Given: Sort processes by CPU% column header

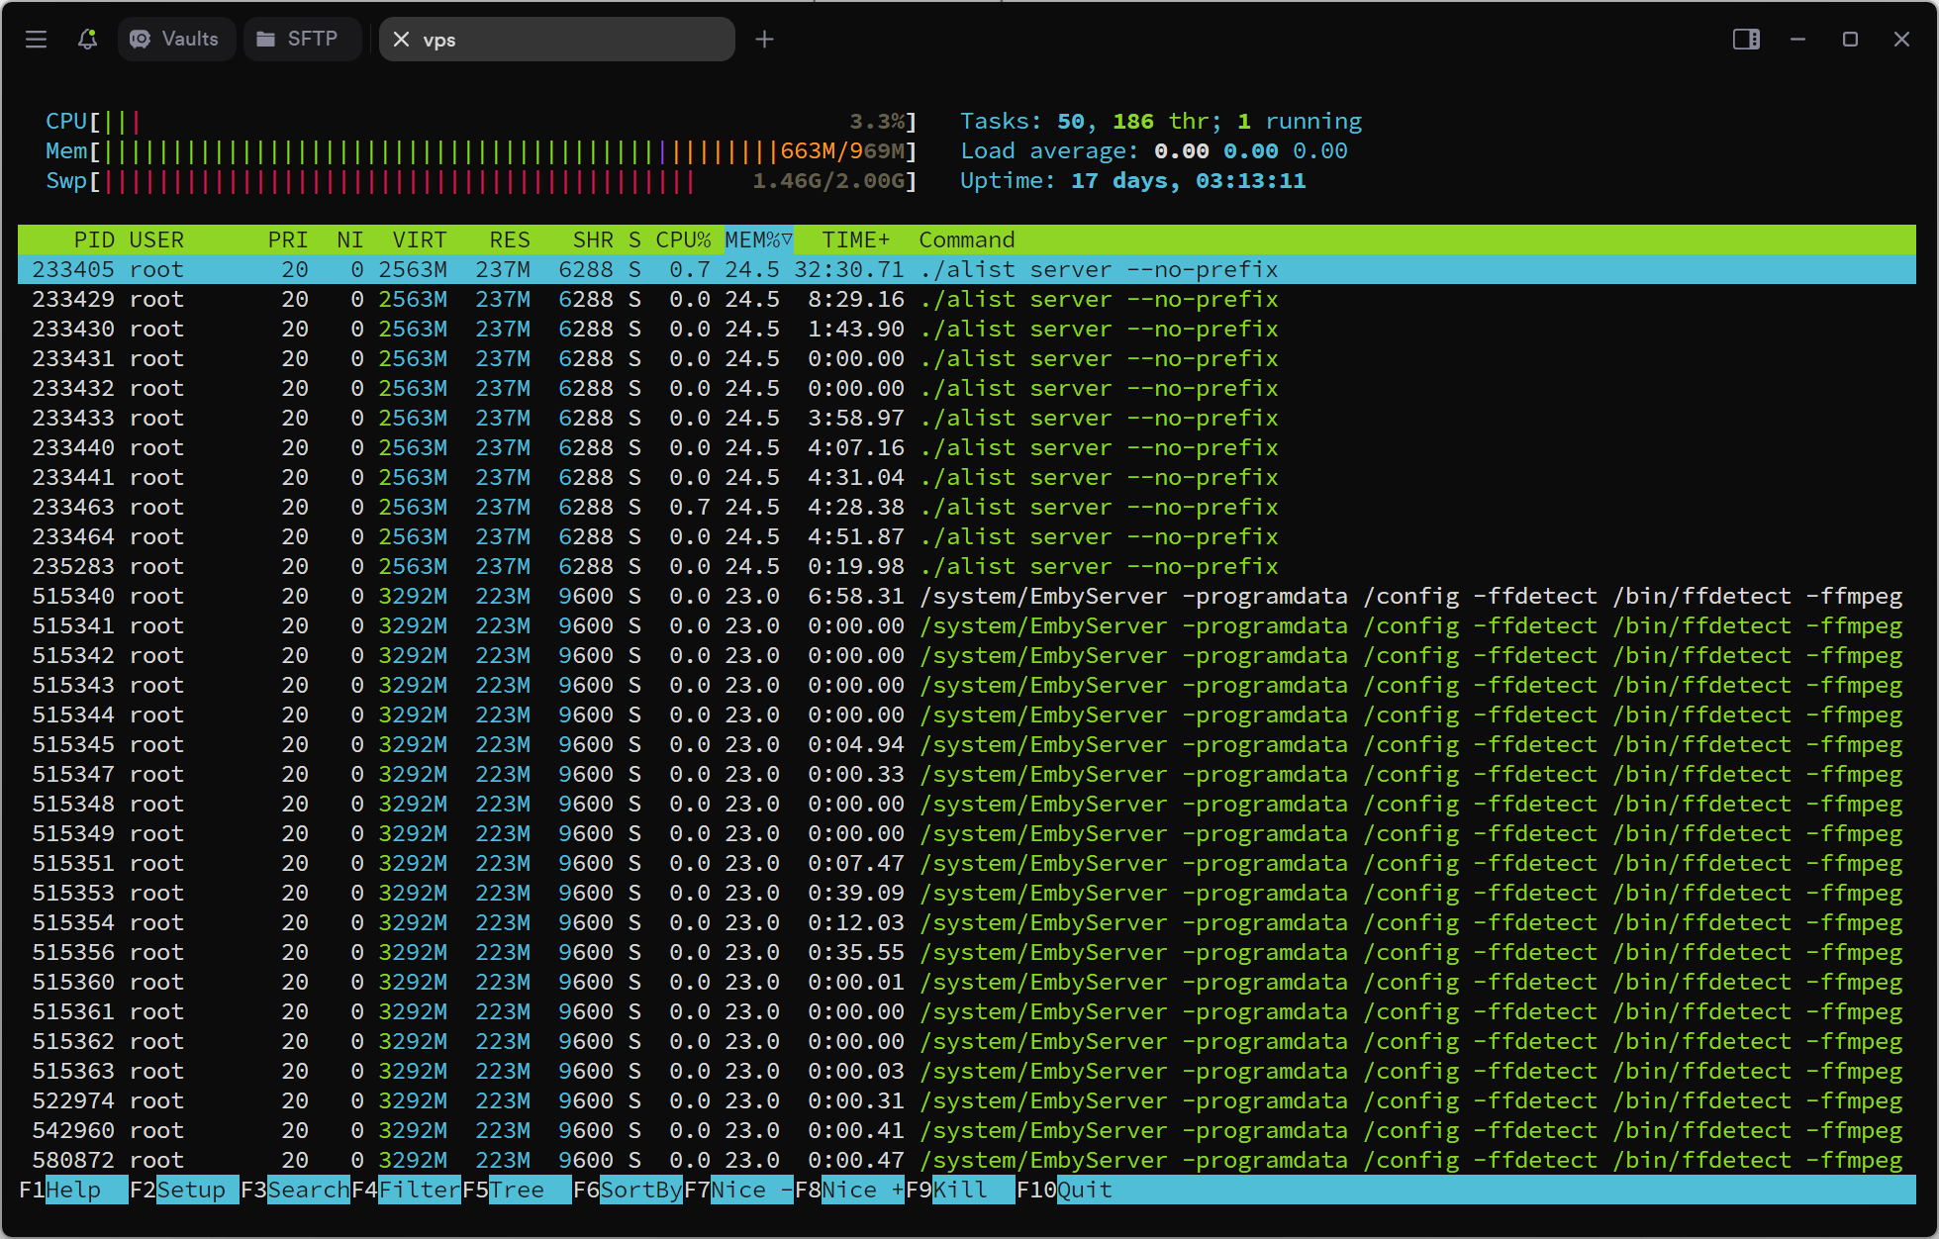Looking at the screenshot, I should tap(683, 240).
